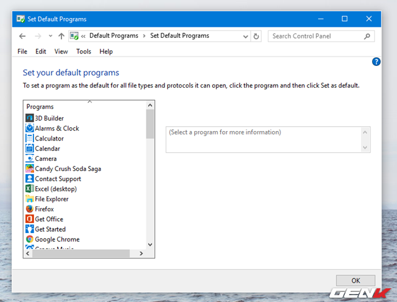397x302 pixels.
Task: Select File Explorer from the list
Action: point(51,199)
